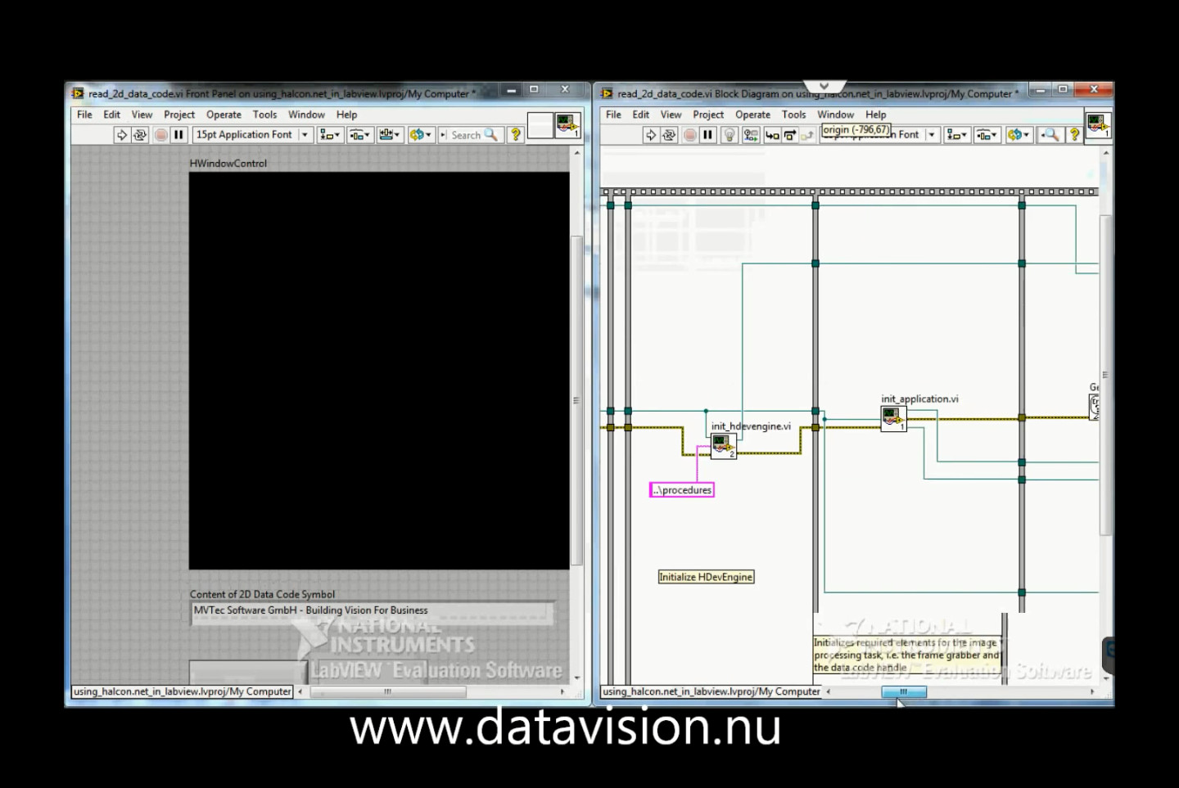Click LabVIEW icon in Block Diagram title bar

point(607,93)
